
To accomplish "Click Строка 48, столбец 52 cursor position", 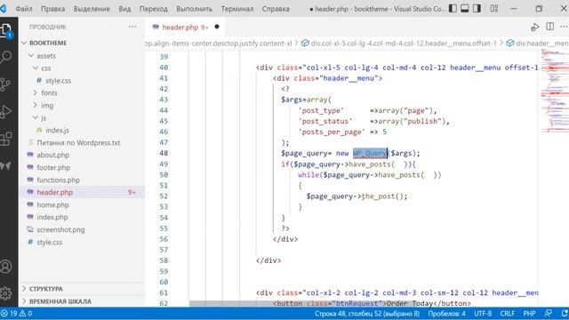I will coord(367,314).
